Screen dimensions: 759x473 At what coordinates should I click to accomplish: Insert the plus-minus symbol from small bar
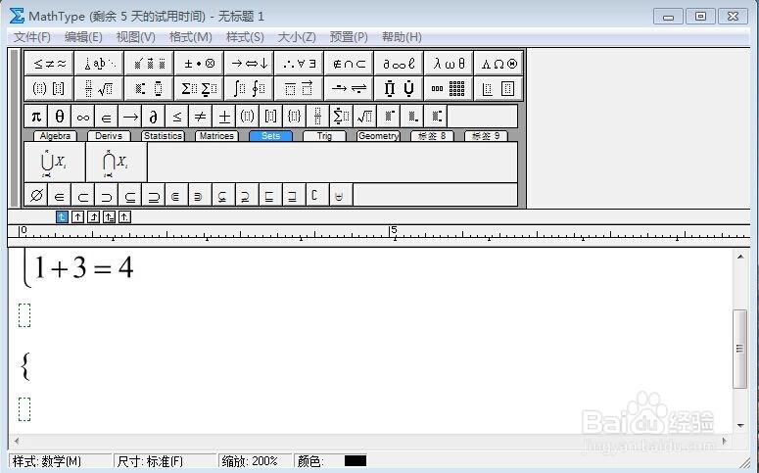[x=223, y=117]
